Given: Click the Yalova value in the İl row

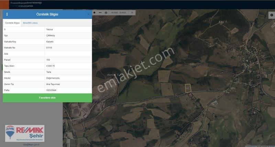Looking at the screenshot, I should click(49, 30).
